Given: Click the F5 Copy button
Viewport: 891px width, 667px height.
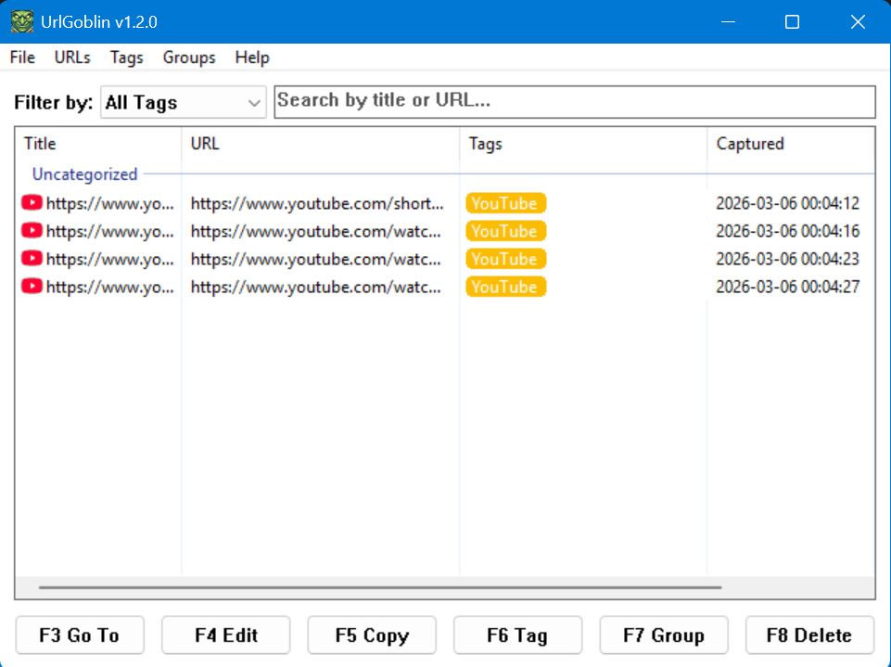Looking at the screenshot, I should coord(372,635).
